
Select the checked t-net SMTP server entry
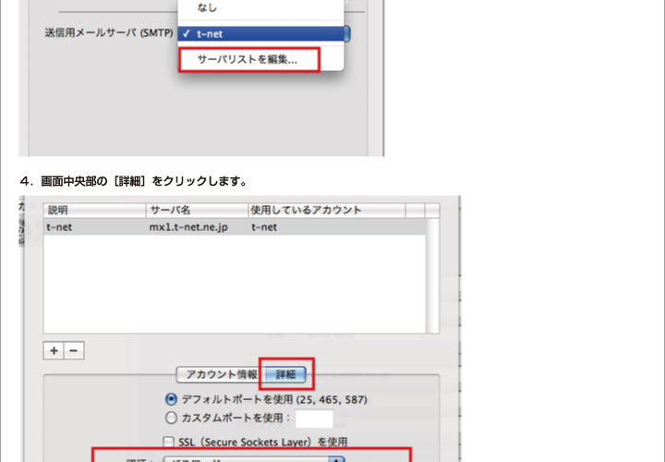coord(260,34)
